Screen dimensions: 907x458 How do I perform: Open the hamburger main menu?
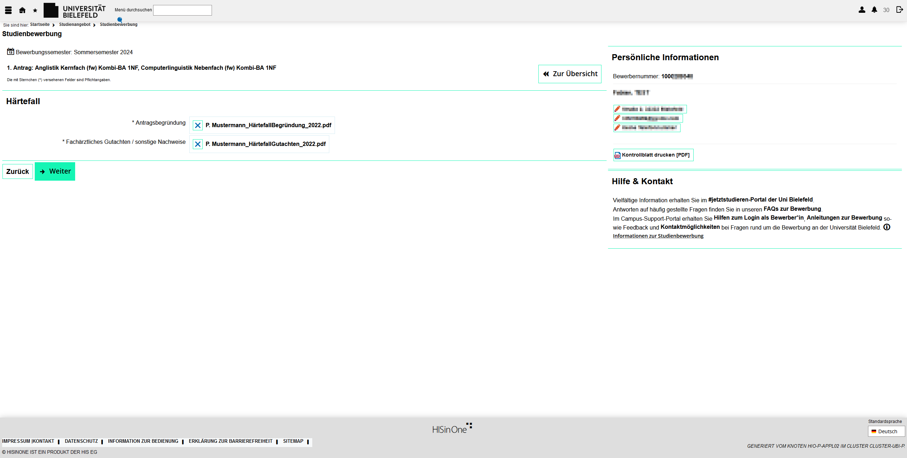pos(8,10)
